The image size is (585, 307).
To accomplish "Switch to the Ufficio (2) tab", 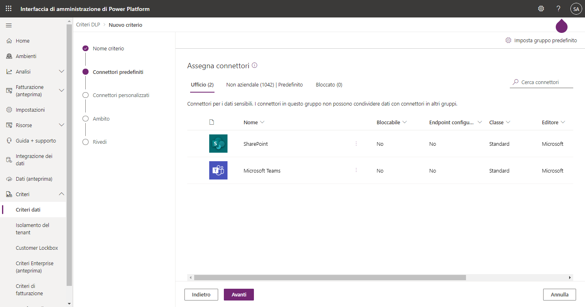I will click(x=202, y=85).
